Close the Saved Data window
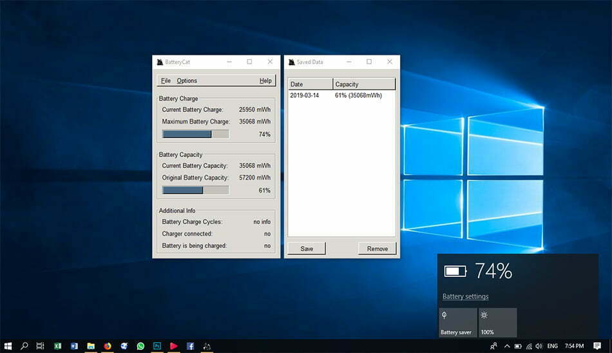Screen dimensions: 612x353 (389, 62)
